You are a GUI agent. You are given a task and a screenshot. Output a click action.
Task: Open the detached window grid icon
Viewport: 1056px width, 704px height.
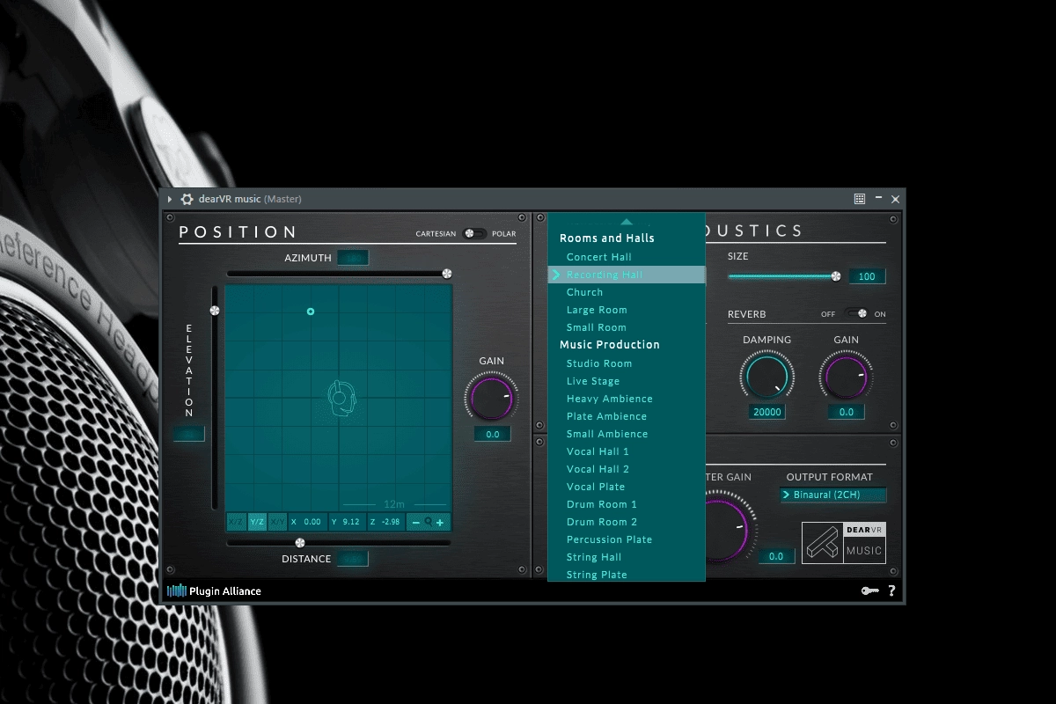pos(860,200)
